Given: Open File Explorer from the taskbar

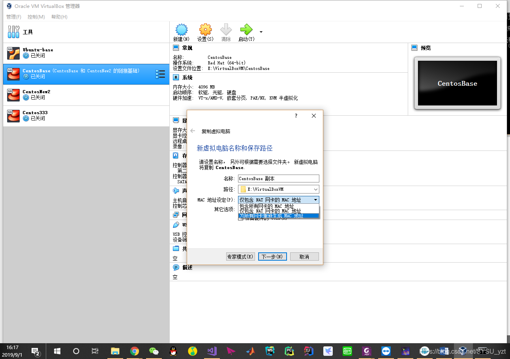Looking at the screenshot, I should tap(115, 351).
